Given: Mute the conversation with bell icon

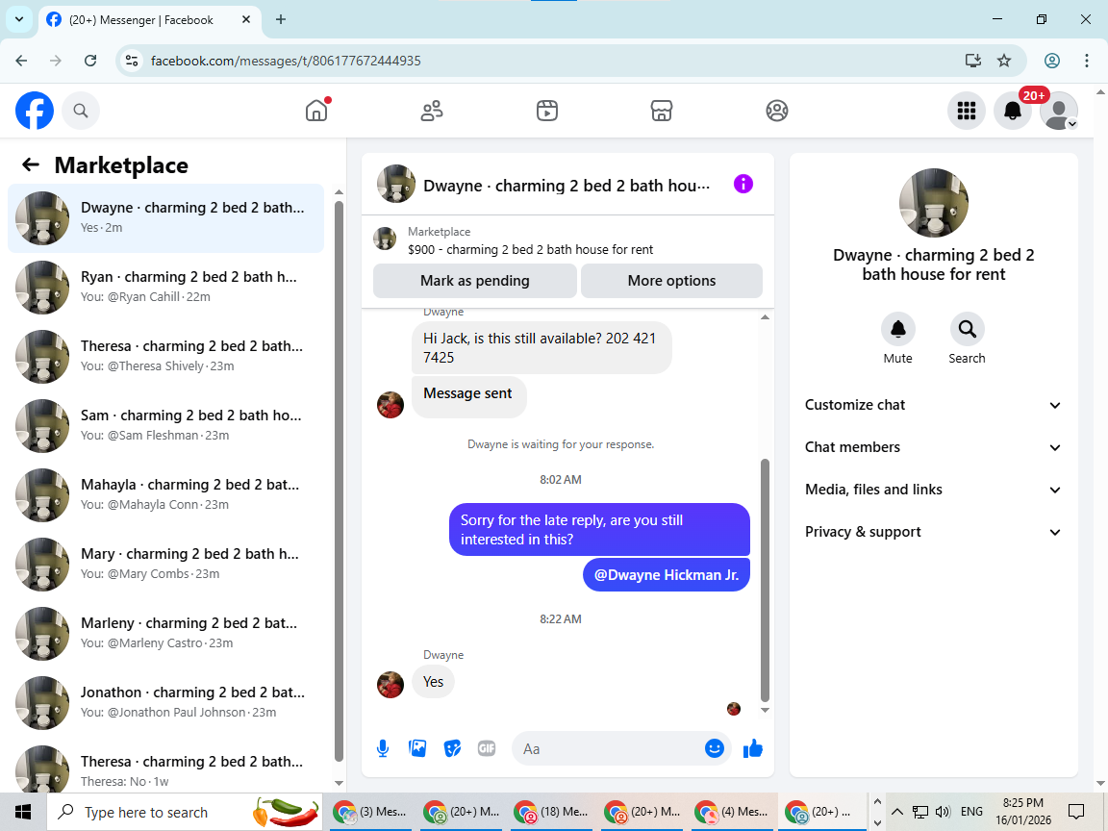Looking at the screenshot, I should point(898,329).
